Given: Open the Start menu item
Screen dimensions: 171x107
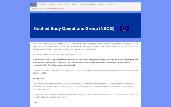Looking at the screenshot, I should coord(33,5).
